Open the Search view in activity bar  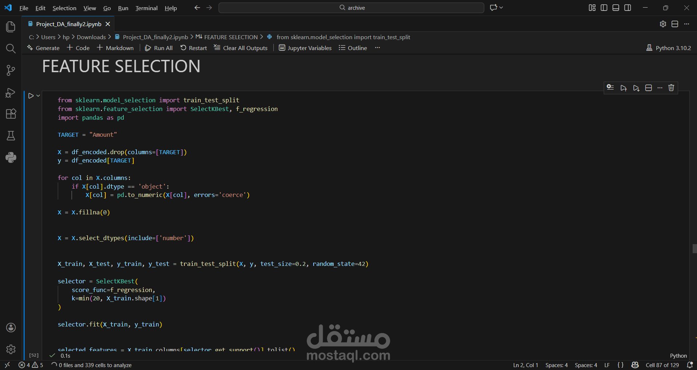click(11, 49)
